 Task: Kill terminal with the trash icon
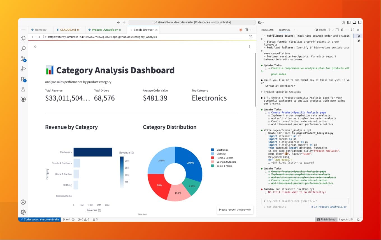coord(342,30)
